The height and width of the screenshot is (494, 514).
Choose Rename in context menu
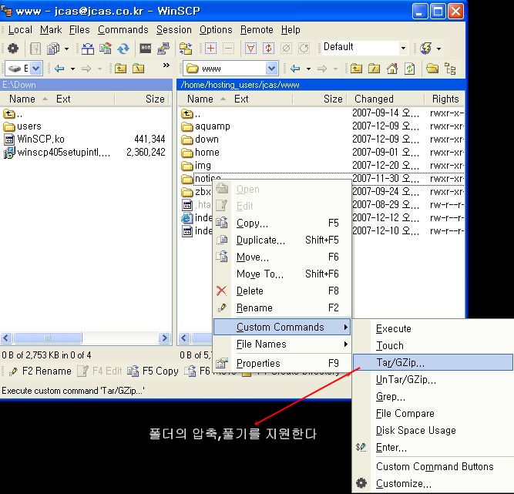[x=282, y=307]
